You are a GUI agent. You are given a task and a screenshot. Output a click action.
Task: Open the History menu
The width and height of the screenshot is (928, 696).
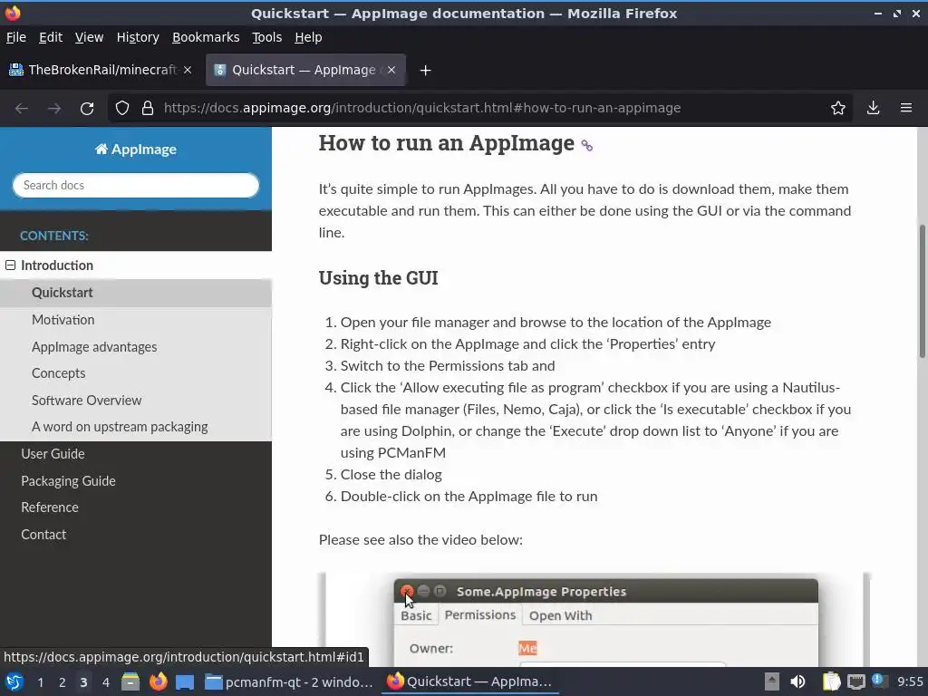click(x=138, y=37)
